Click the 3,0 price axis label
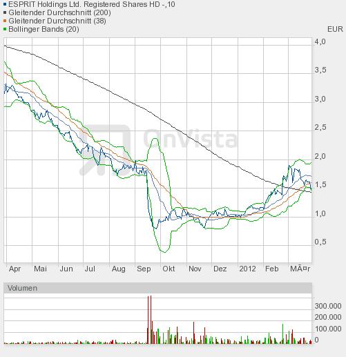 (x=320, y=99)
